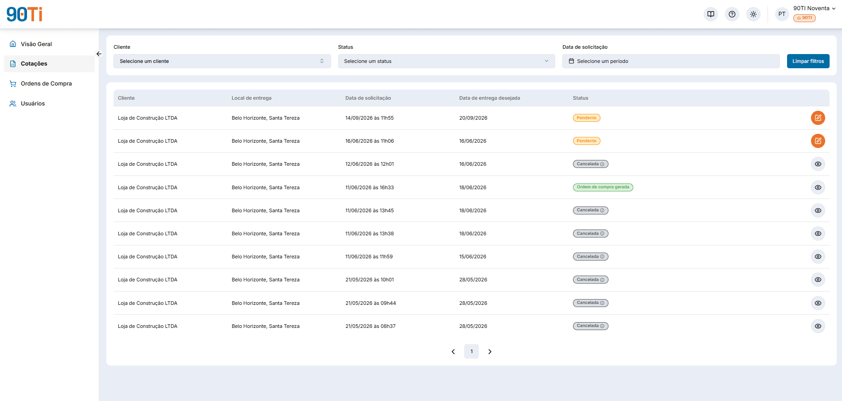The image size is (842, 401).
Task: Open Ordens de Compra in sidebar
Action: tap(49, 84)
